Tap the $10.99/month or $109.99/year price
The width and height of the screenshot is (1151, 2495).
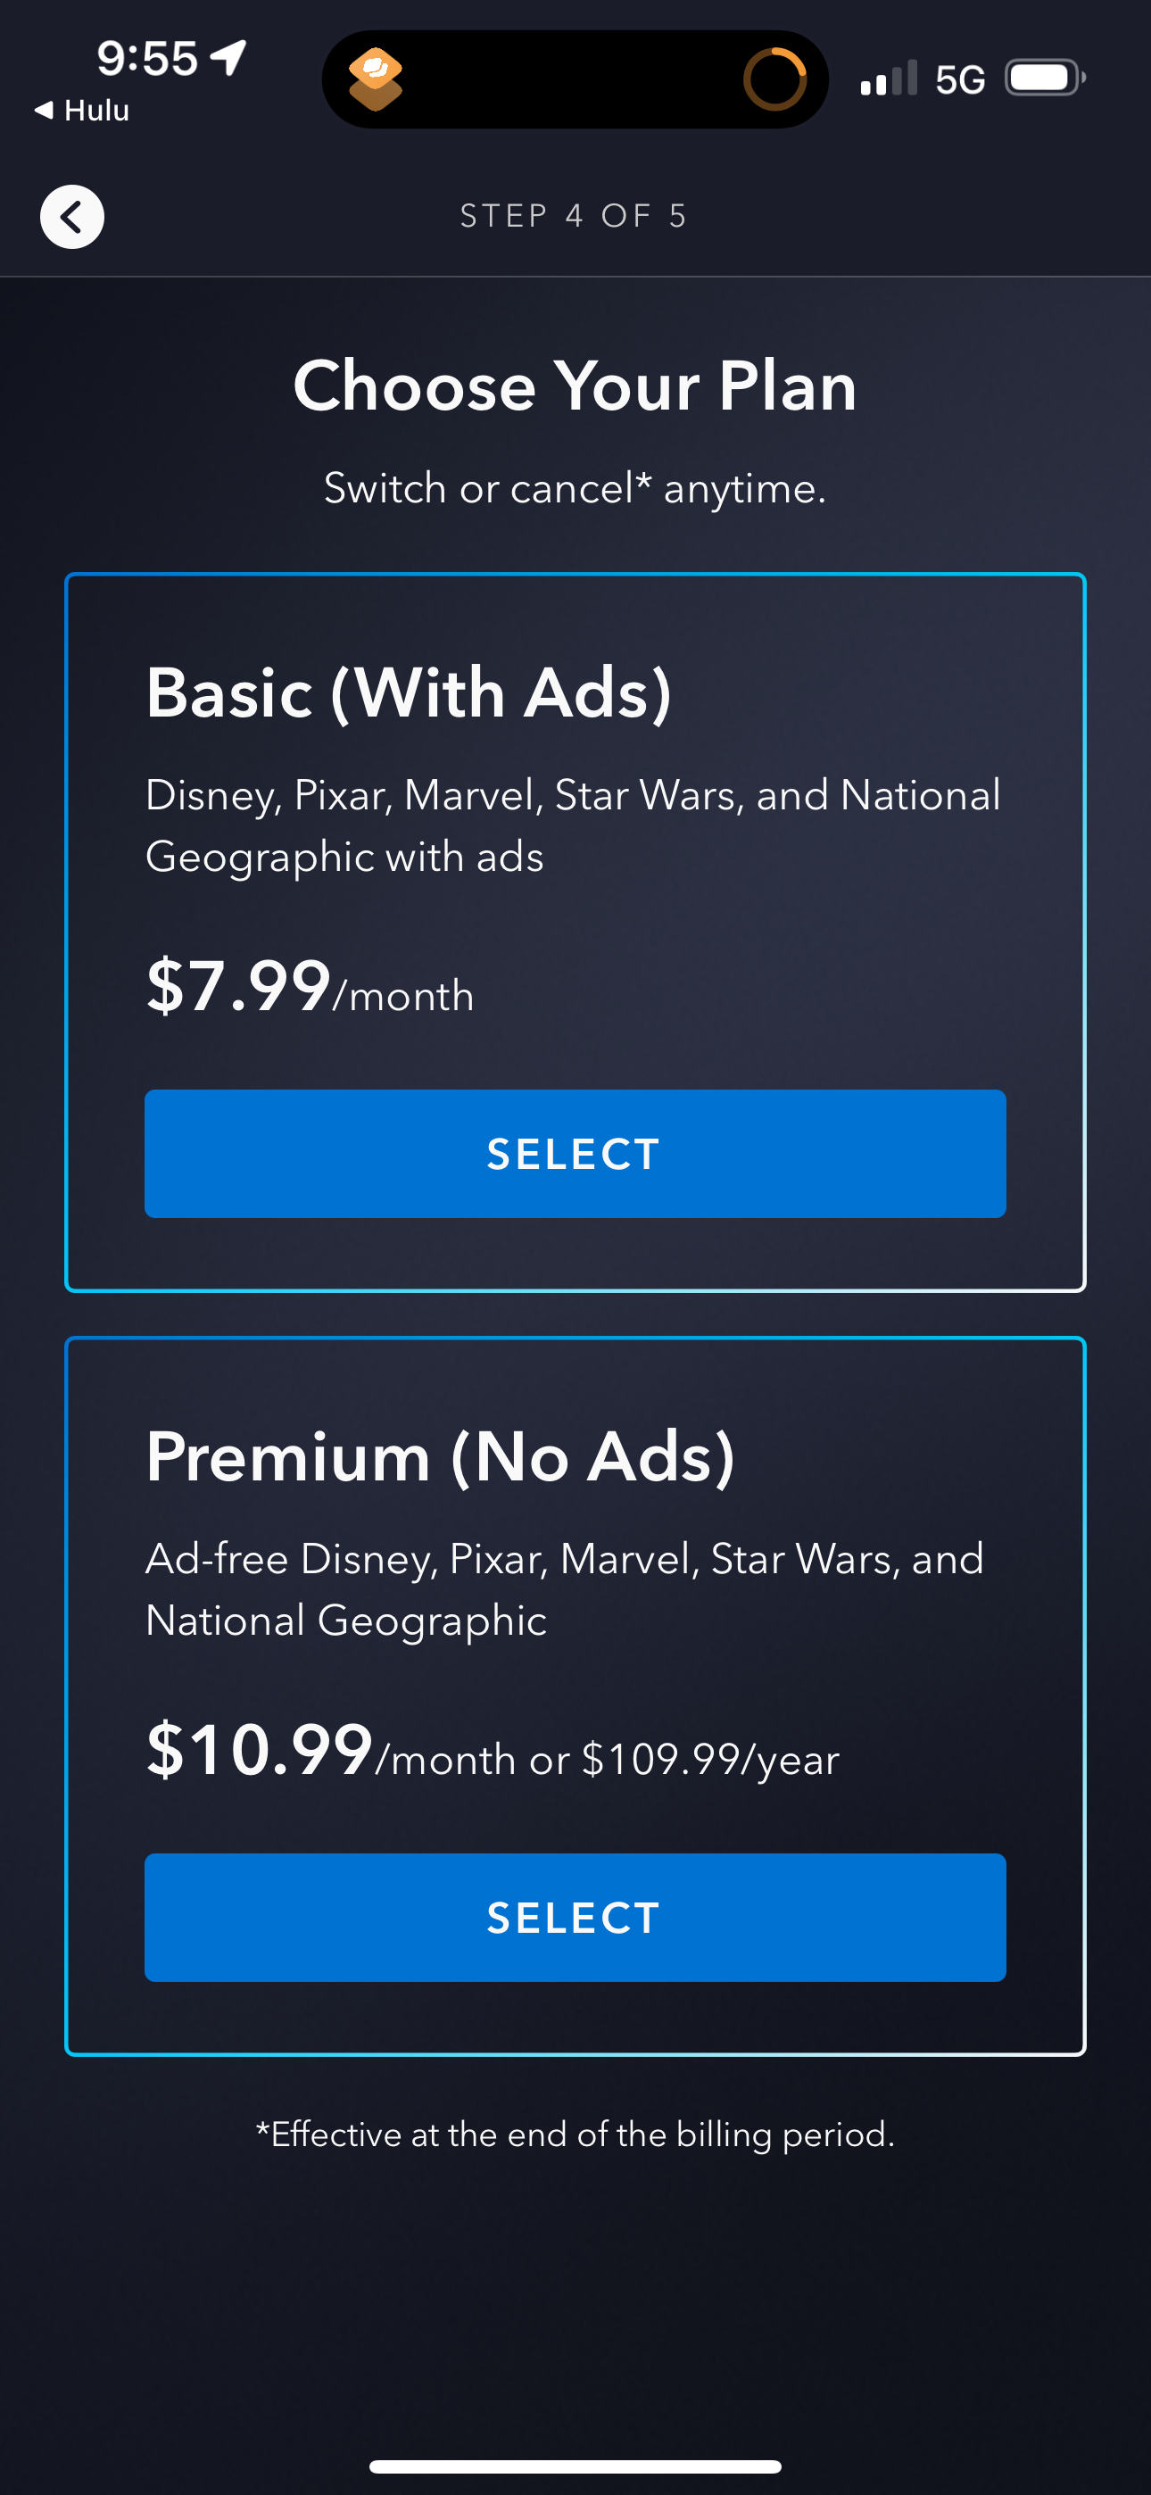(x=493, y=1752)
